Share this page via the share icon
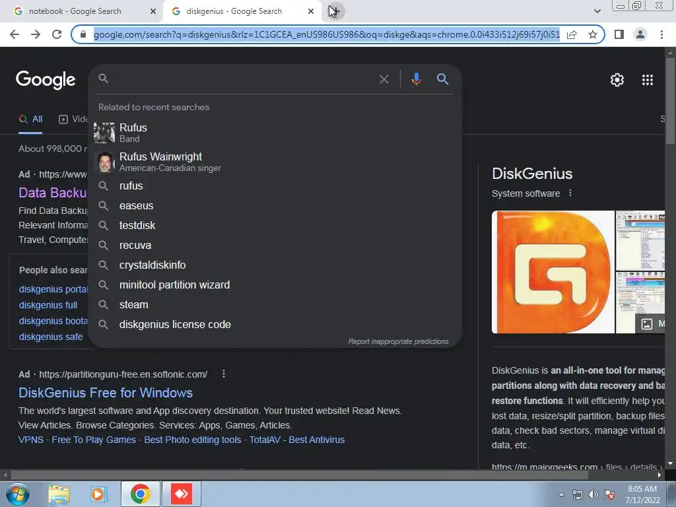676x507 pixels. [572, 34]
